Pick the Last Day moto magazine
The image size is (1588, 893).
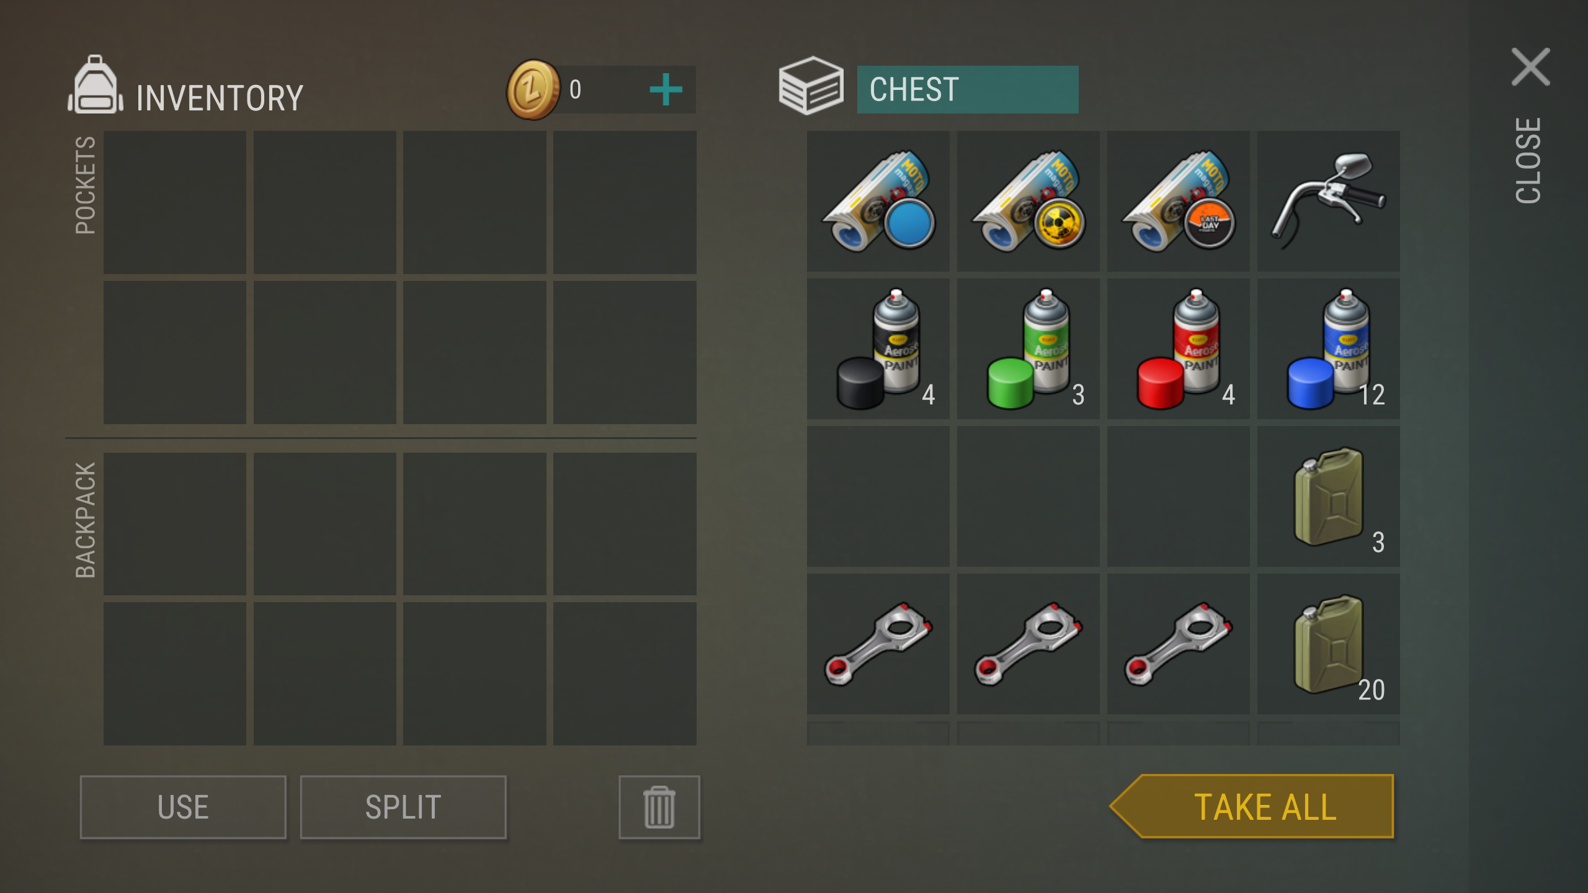coord(1178,201)
